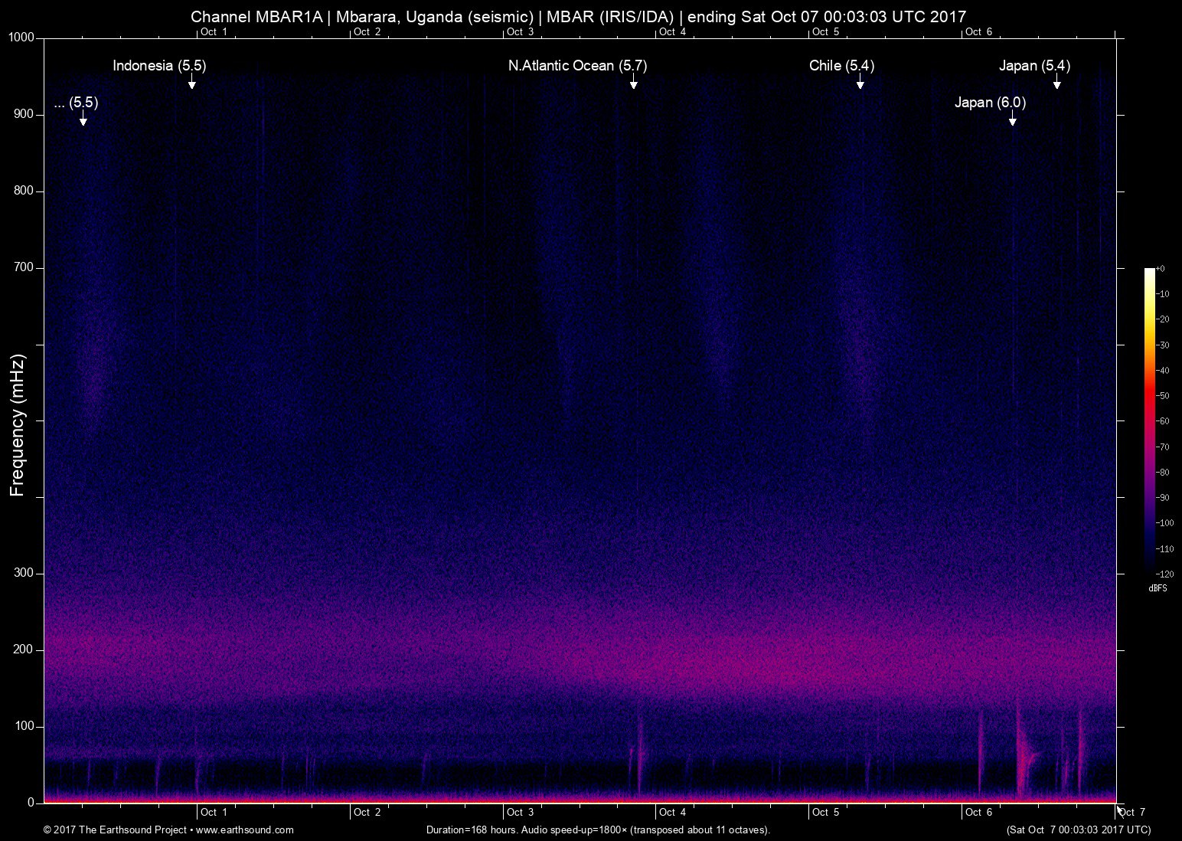Click the 200 mHz frequency axis label
Viewport: 1182px width, 841px height.
coord(24,650)
